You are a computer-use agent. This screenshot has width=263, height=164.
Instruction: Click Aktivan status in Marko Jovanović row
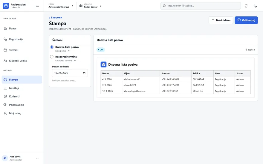(x=240, y=79)
